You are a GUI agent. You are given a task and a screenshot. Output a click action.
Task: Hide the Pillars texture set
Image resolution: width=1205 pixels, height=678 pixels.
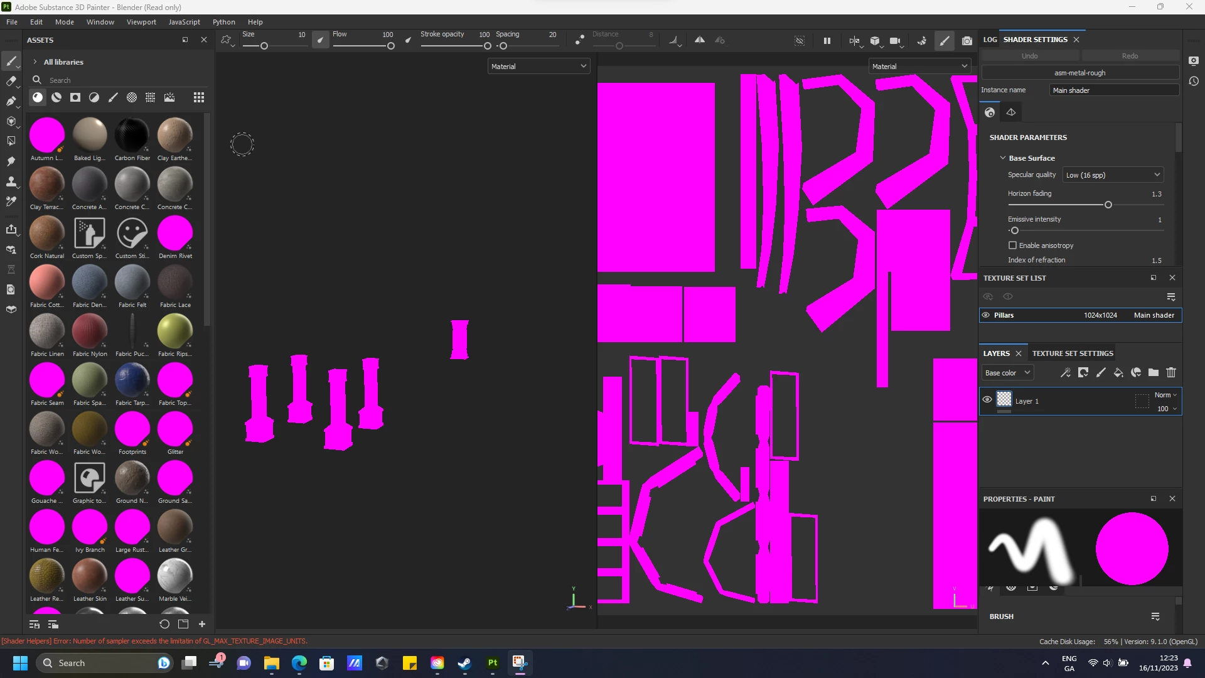coord(986,315)
